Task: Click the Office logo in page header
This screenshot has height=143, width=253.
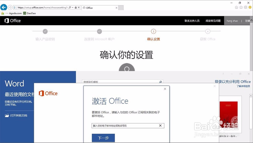Action: (13, 21)
